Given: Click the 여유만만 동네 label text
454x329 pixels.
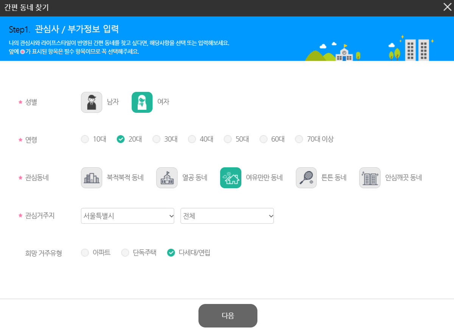Looking at the screenshot, I should pos(264,178).
